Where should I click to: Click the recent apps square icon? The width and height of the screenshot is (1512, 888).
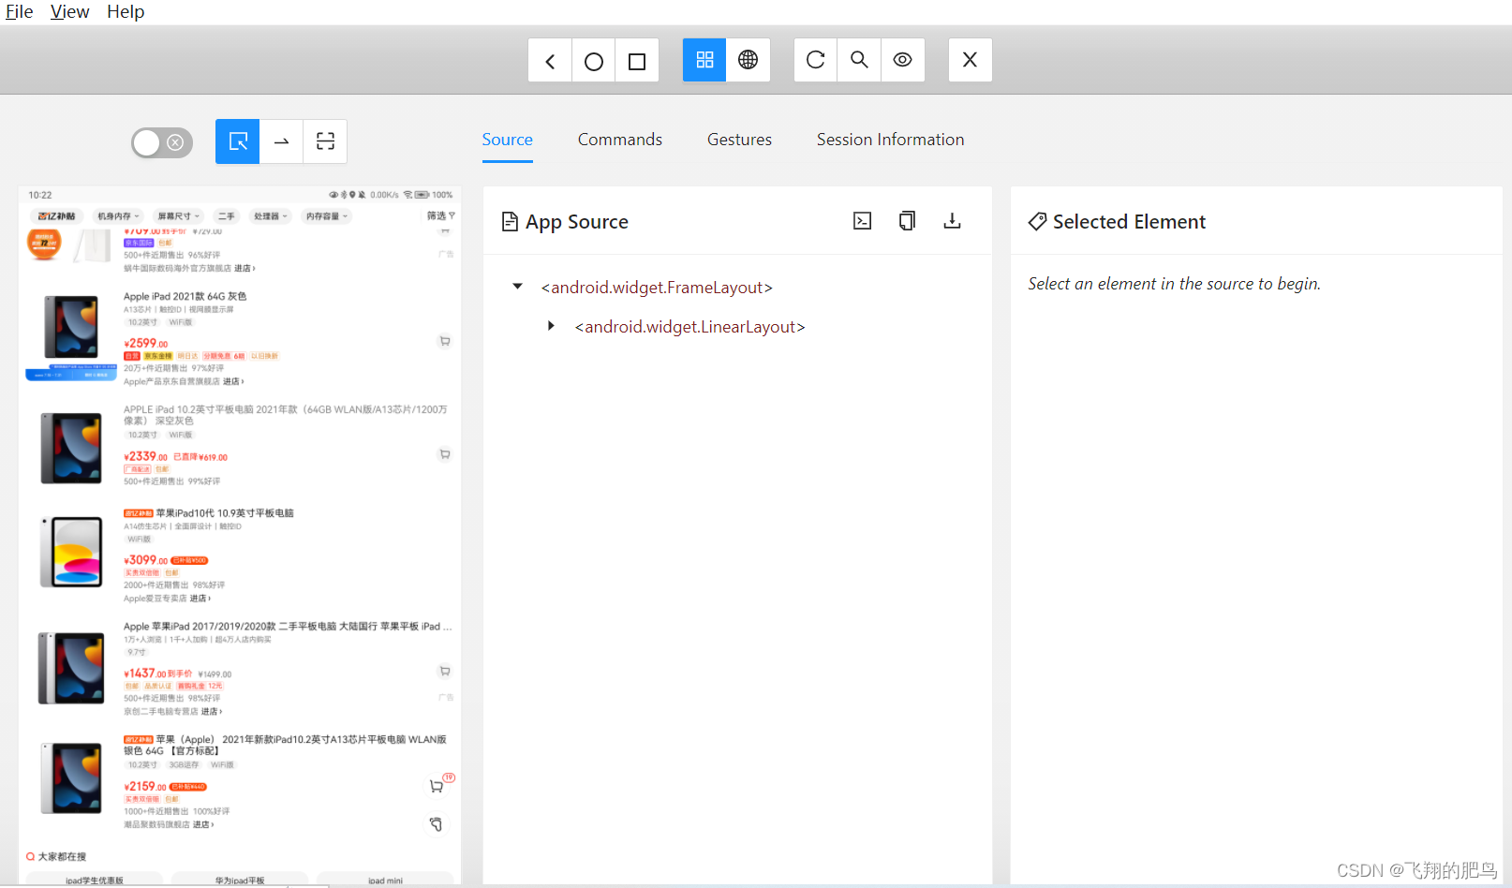pos(637,59)
